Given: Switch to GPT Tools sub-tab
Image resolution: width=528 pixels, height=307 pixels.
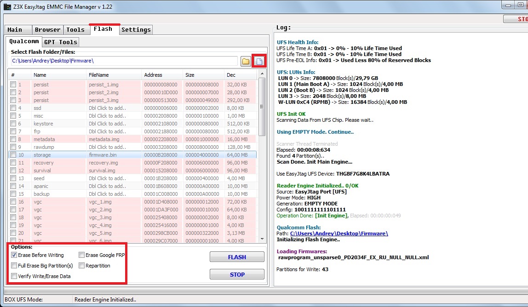Looking at the screenshot, I should (61, 42).
